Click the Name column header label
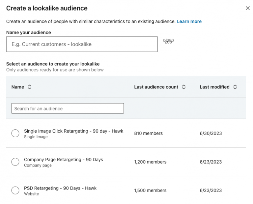Screen dimensions: 253x204 (x=18, y=87)
